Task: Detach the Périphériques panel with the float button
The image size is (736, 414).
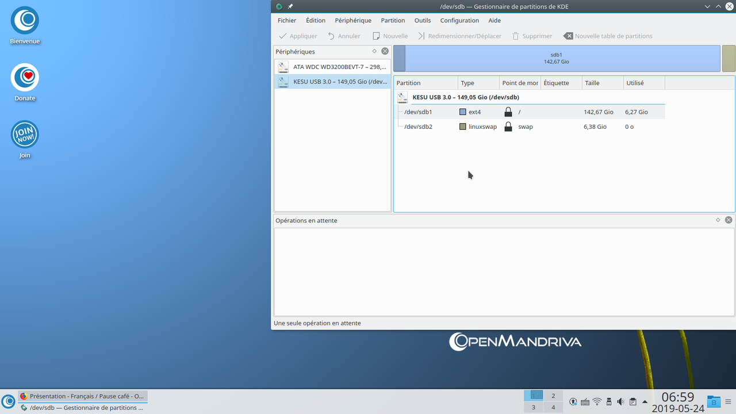Action: (x=374, y=51)
